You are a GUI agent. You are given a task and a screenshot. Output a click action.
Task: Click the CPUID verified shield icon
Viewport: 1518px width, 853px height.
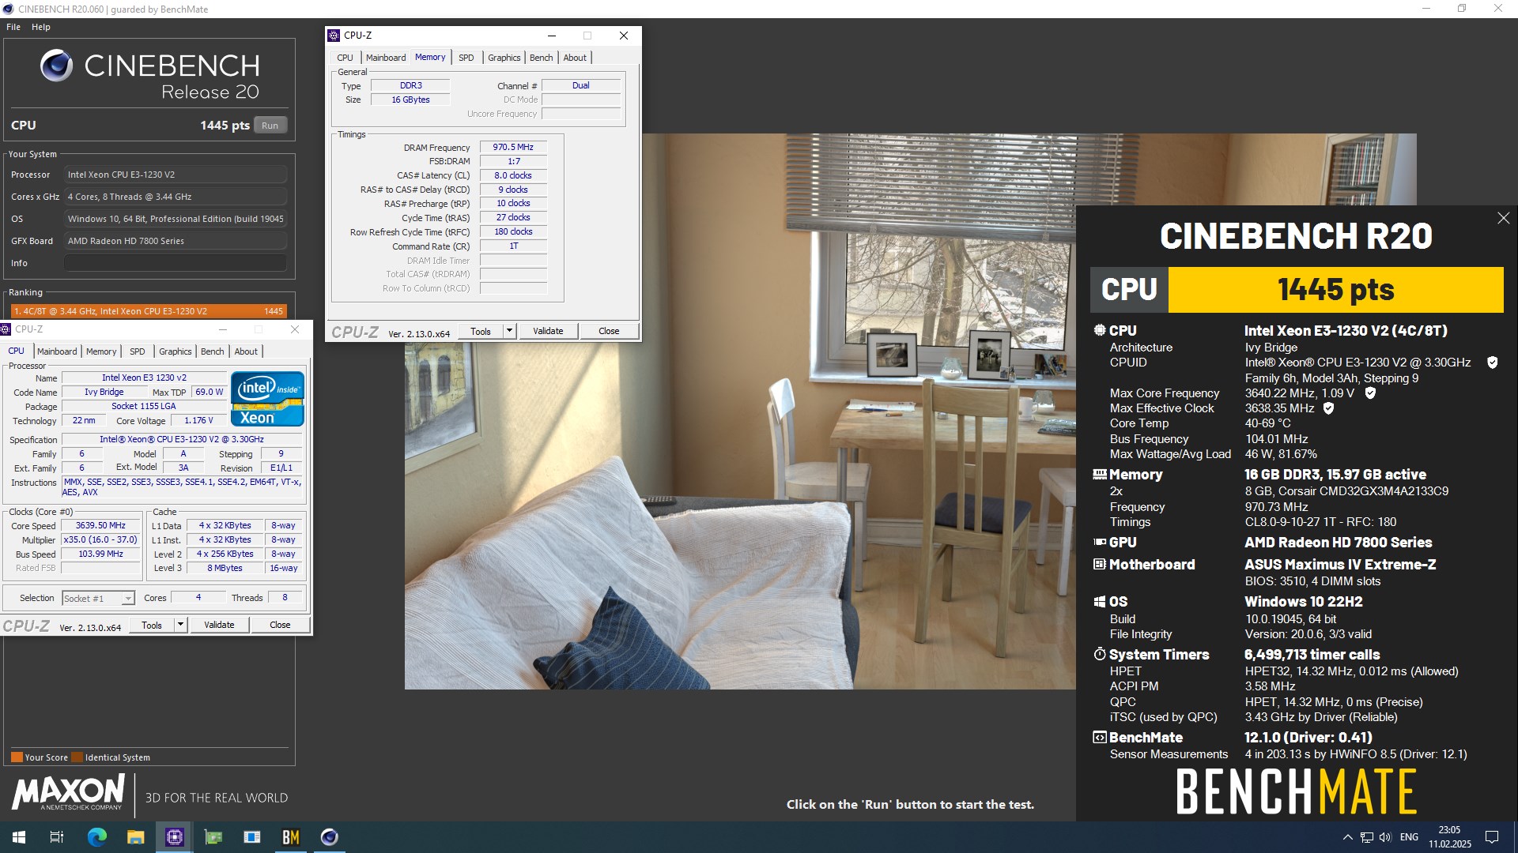1493,363
